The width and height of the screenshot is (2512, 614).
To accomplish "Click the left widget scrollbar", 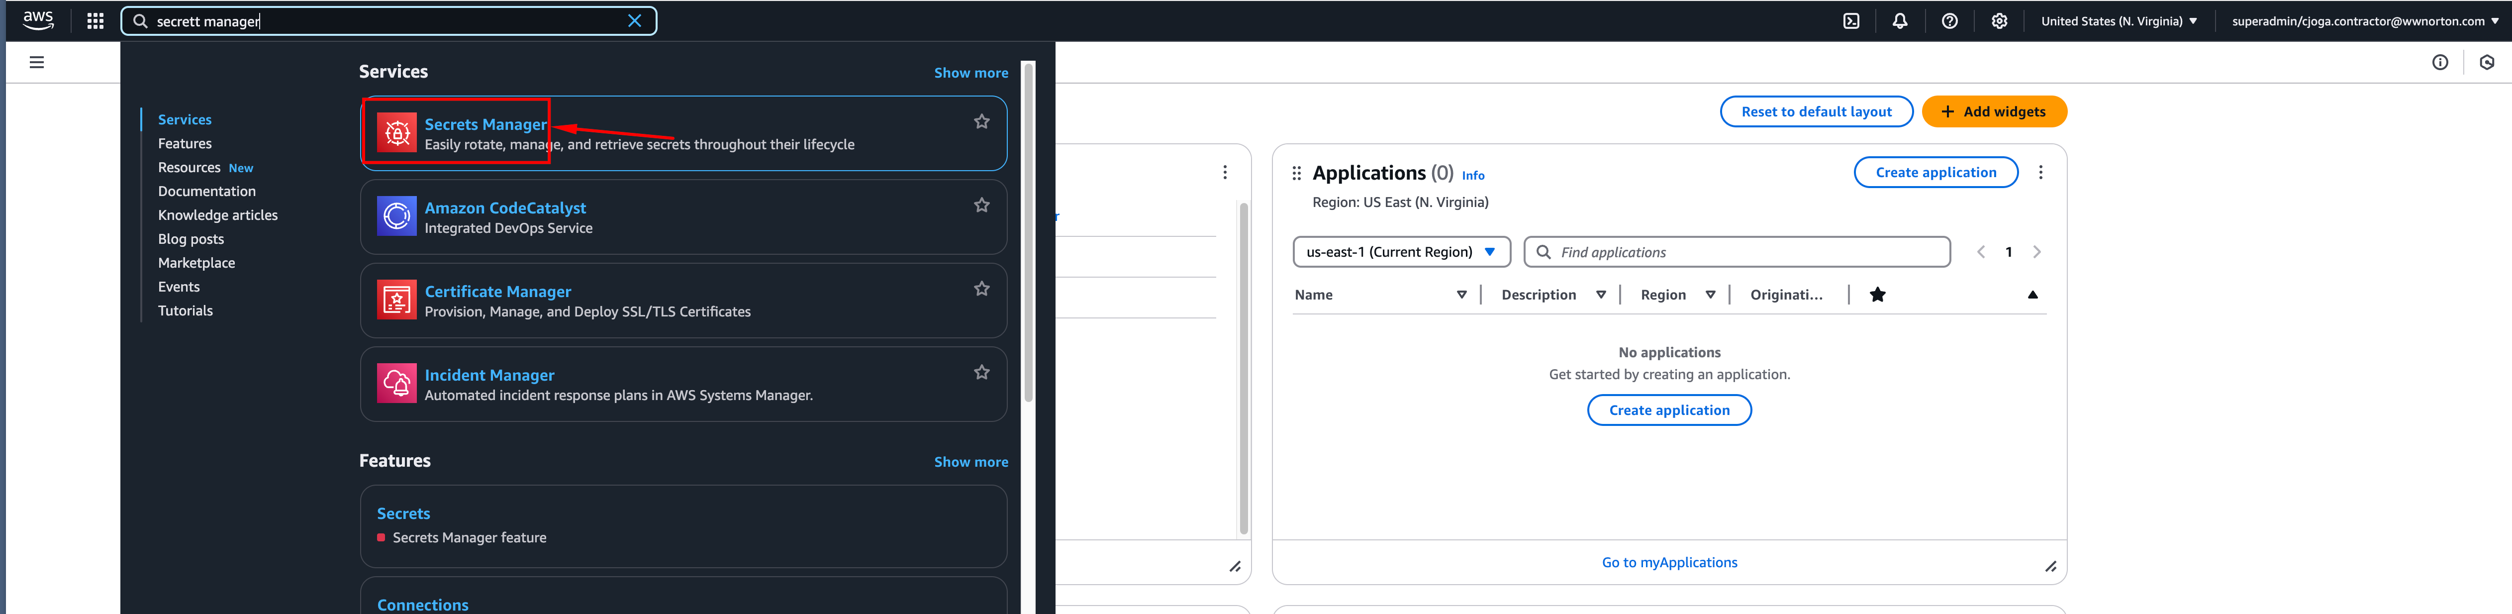I will 1244,368.
